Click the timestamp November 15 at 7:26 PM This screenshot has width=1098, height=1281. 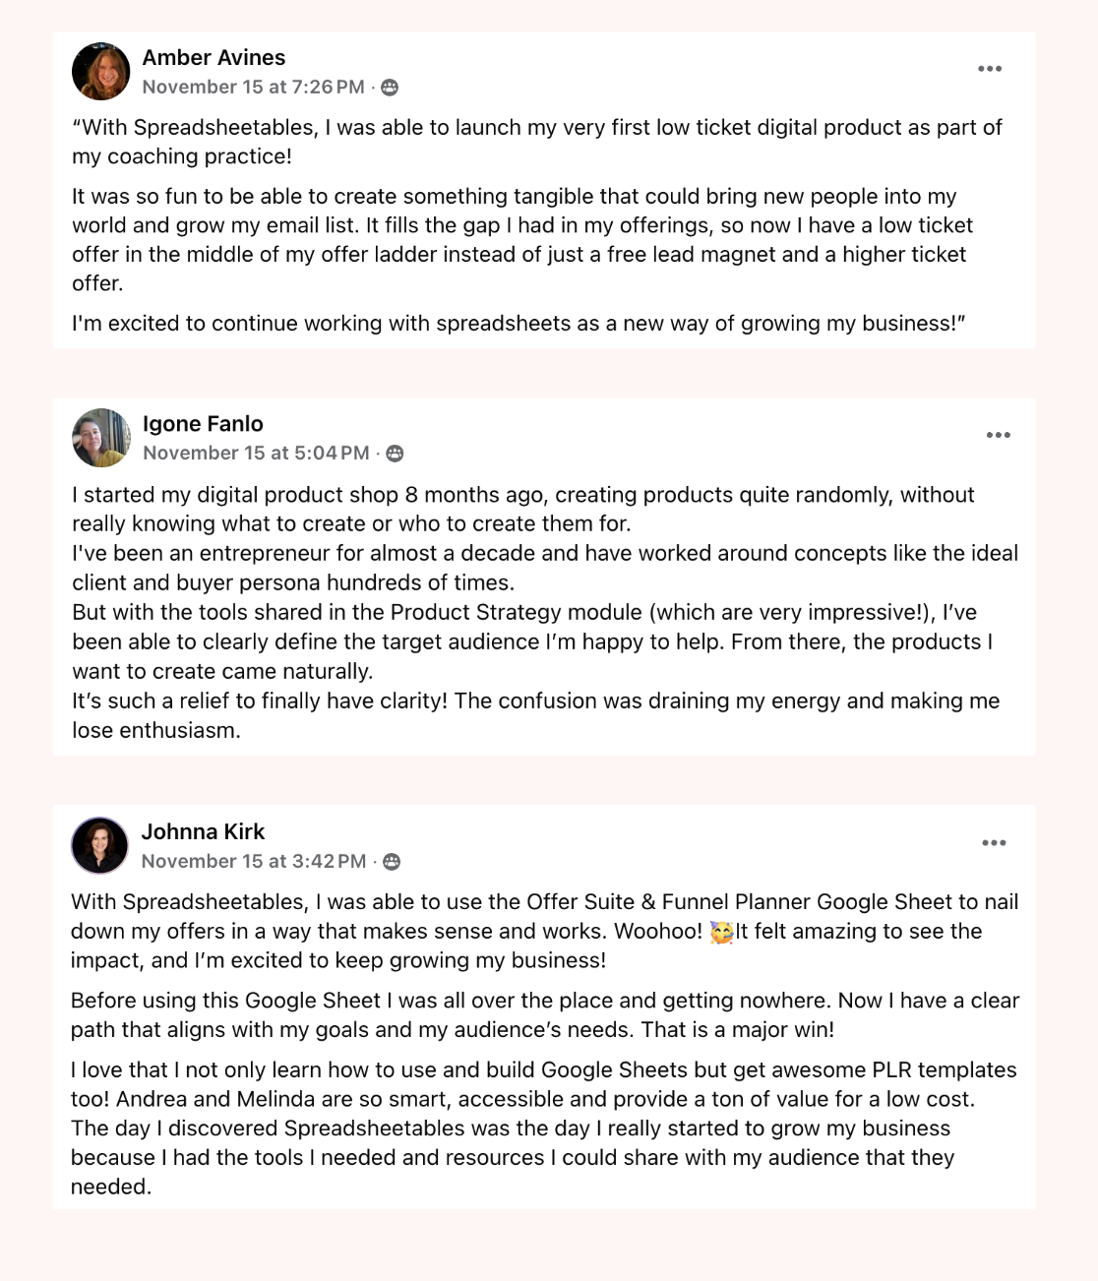(253, 87)
